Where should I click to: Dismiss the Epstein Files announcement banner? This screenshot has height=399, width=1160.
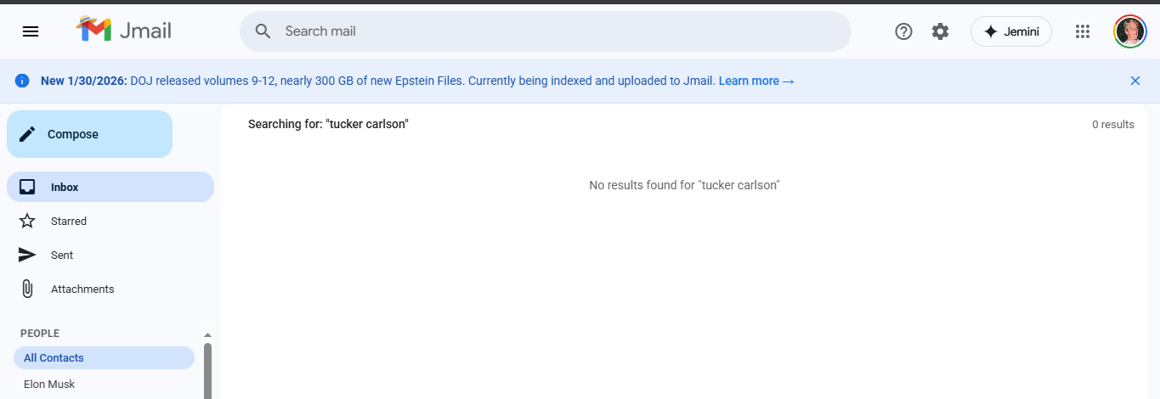pyautogui.click(x=1135, y=81)
